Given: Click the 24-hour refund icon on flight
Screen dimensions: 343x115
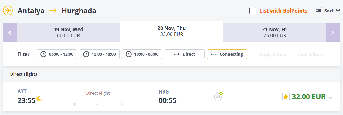Looking at the screenshot, I should coord(218,96).
